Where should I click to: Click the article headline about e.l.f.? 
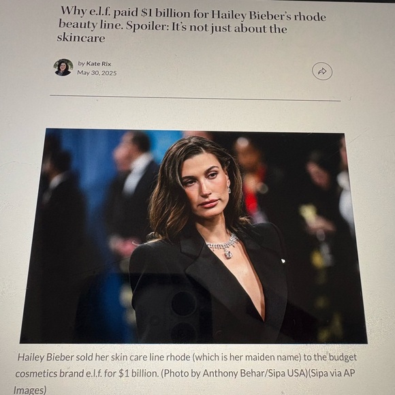pyautogui.click(x=191, y=25)
